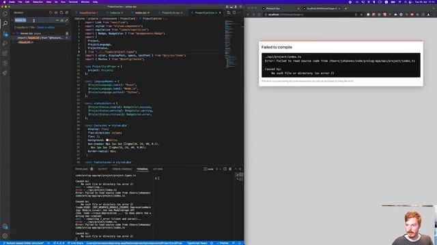Open a new search editor
Viewport: 437px width, 245px height.
[61, 12]
